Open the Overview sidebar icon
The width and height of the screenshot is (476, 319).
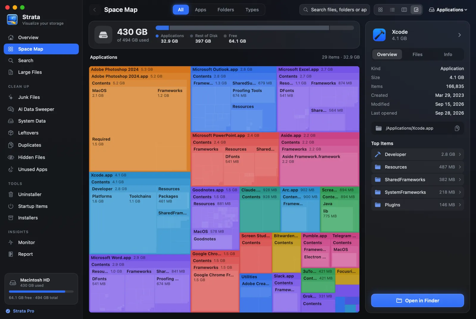[11, 37]
